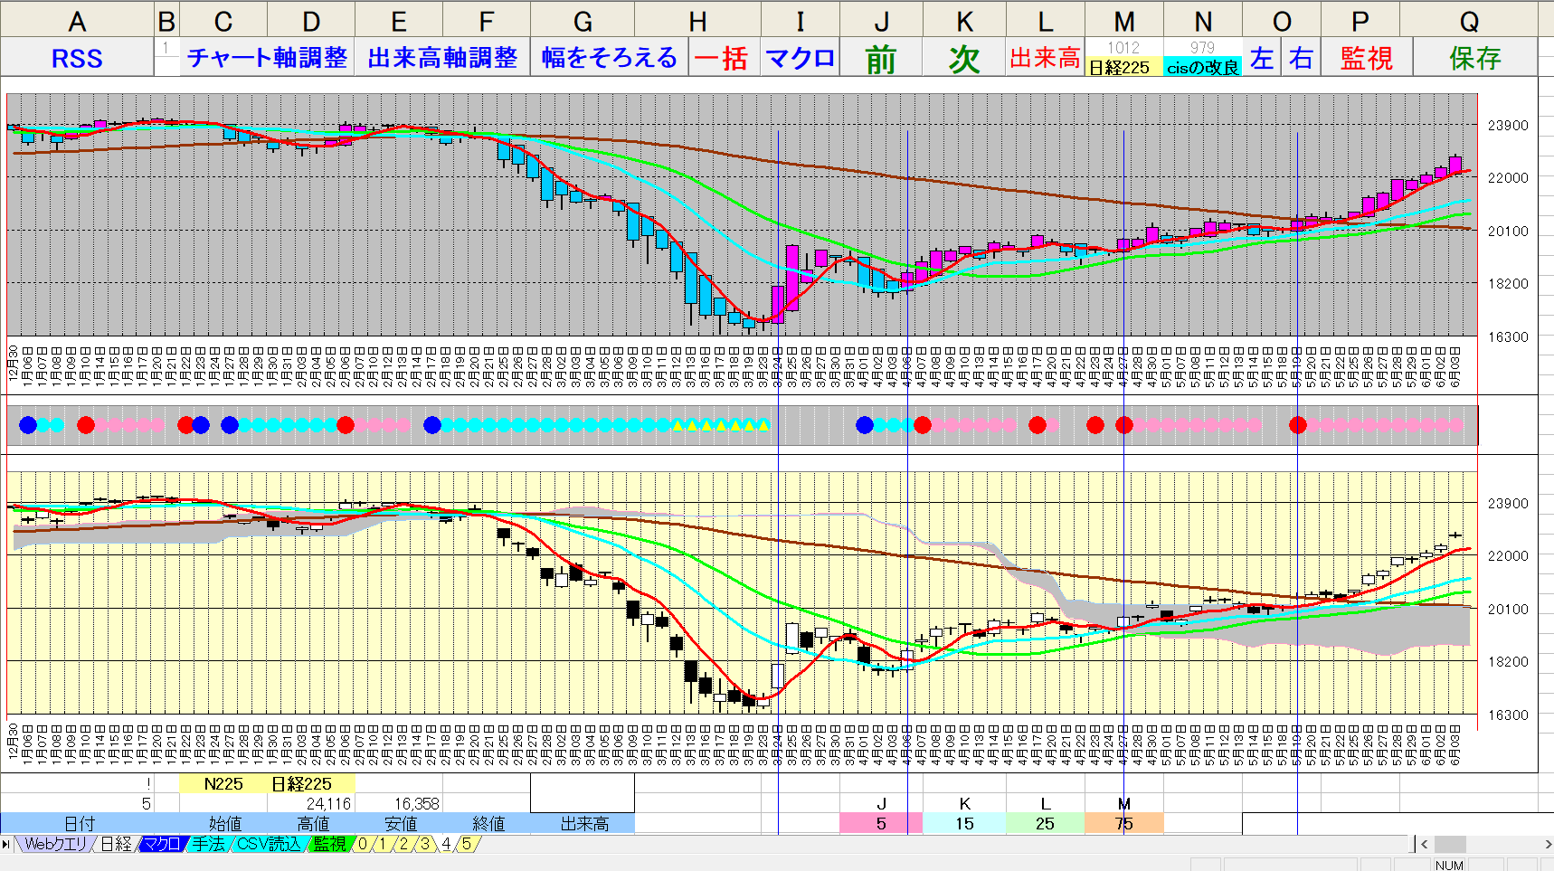Click cell showing 1012
The height and width of the screenshot is (871, 1554).
click(1123, 48)
